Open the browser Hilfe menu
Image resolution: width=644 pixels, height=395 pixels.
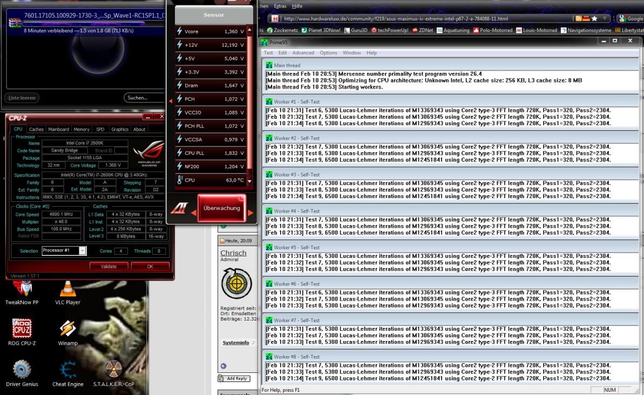pyautogui.click(x=297, y=6)
